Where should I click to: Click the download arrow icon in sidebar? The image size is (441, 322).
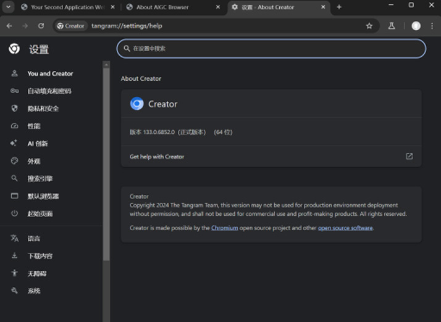point(14,255)
